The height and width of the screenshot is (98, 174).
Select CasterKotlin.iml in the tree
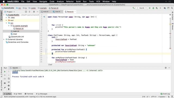click(x=17, y=37)
